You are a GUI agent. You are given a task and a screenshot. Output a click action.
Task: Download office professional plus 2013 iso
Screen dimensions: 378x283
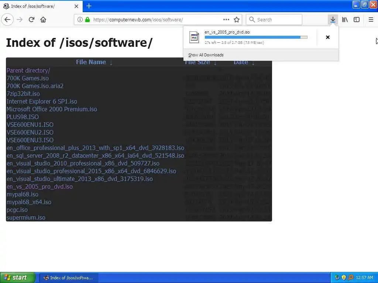tap(95, 148)
